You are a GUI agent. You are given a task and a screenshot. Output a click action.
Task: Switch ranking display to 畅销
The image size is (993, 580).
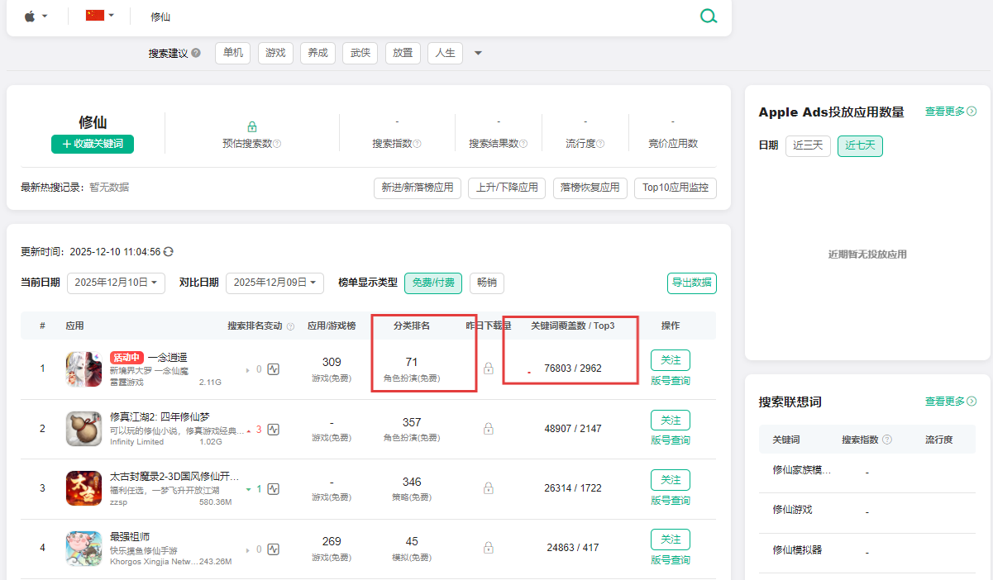pos(487,283)
